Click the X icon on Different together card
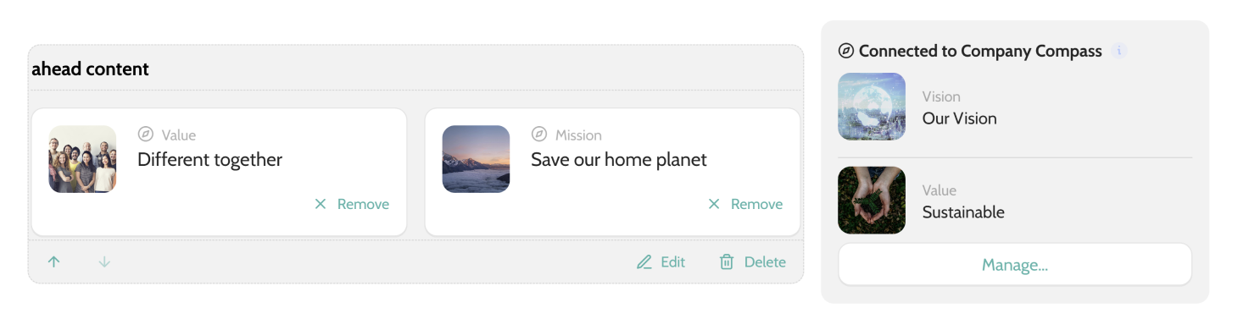The width and height of the screenshot is (1238, 330). click(x=321, y=204)
